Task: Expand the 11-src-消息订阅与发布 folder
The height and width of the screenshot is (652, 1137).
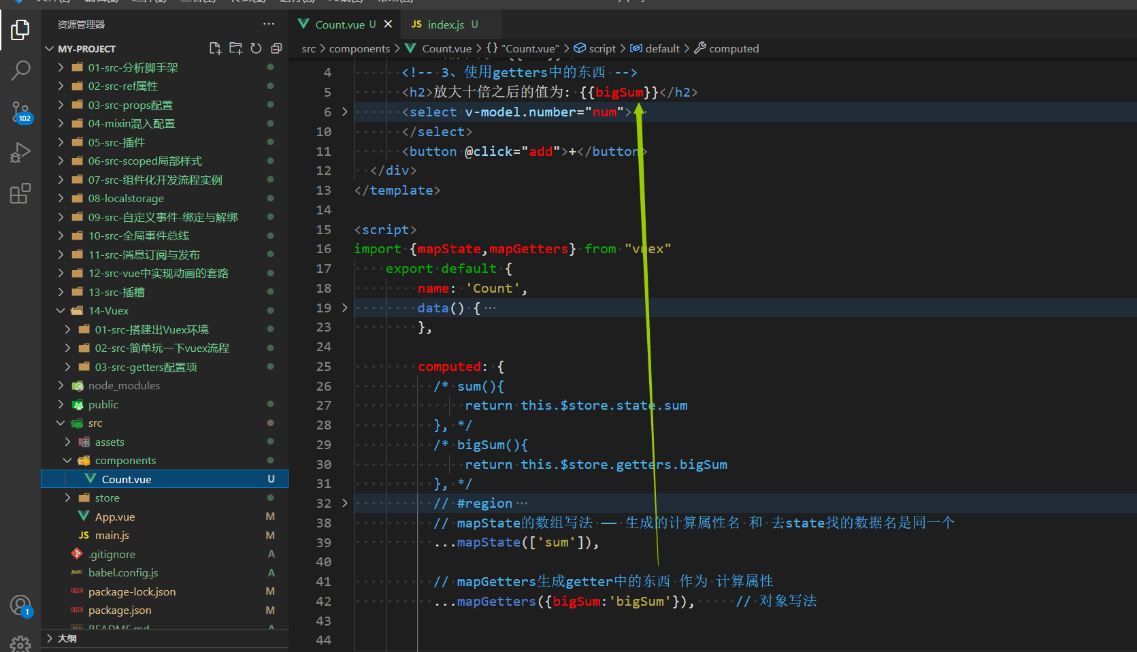Action: [165, 255]
